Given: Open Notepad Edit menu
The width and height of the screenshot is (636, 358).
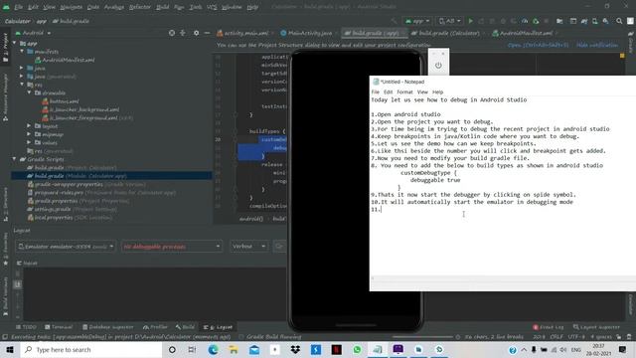Looking at the screenshot, I should (388, 92).
